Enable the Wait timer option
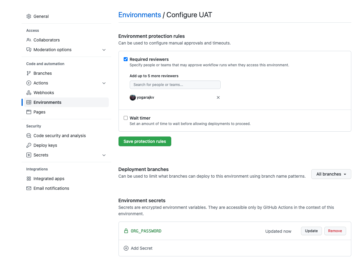This screenshot has height=270, width=361. [x=125, y=118]
